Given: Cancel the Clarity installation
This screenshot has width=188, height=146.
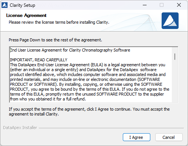Looking at the screenshot, I should click(169, 137).
